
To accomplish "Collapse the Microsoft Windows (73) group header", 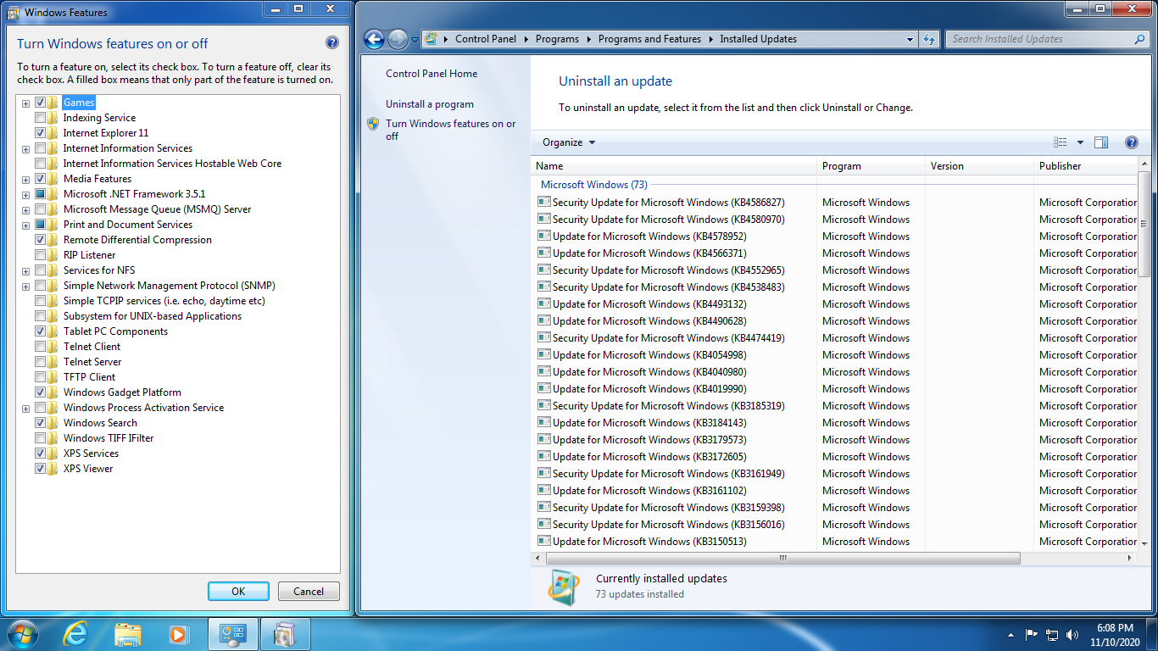I will pos(594,184).
